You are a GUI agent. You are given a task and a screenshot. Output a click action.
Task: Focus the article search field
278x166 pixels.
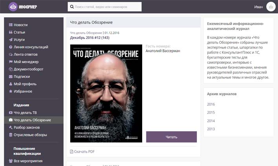tap(104, 7)
